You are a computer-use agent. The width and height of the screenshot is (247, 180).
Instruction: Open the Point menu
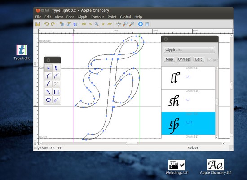pos(112,17)
